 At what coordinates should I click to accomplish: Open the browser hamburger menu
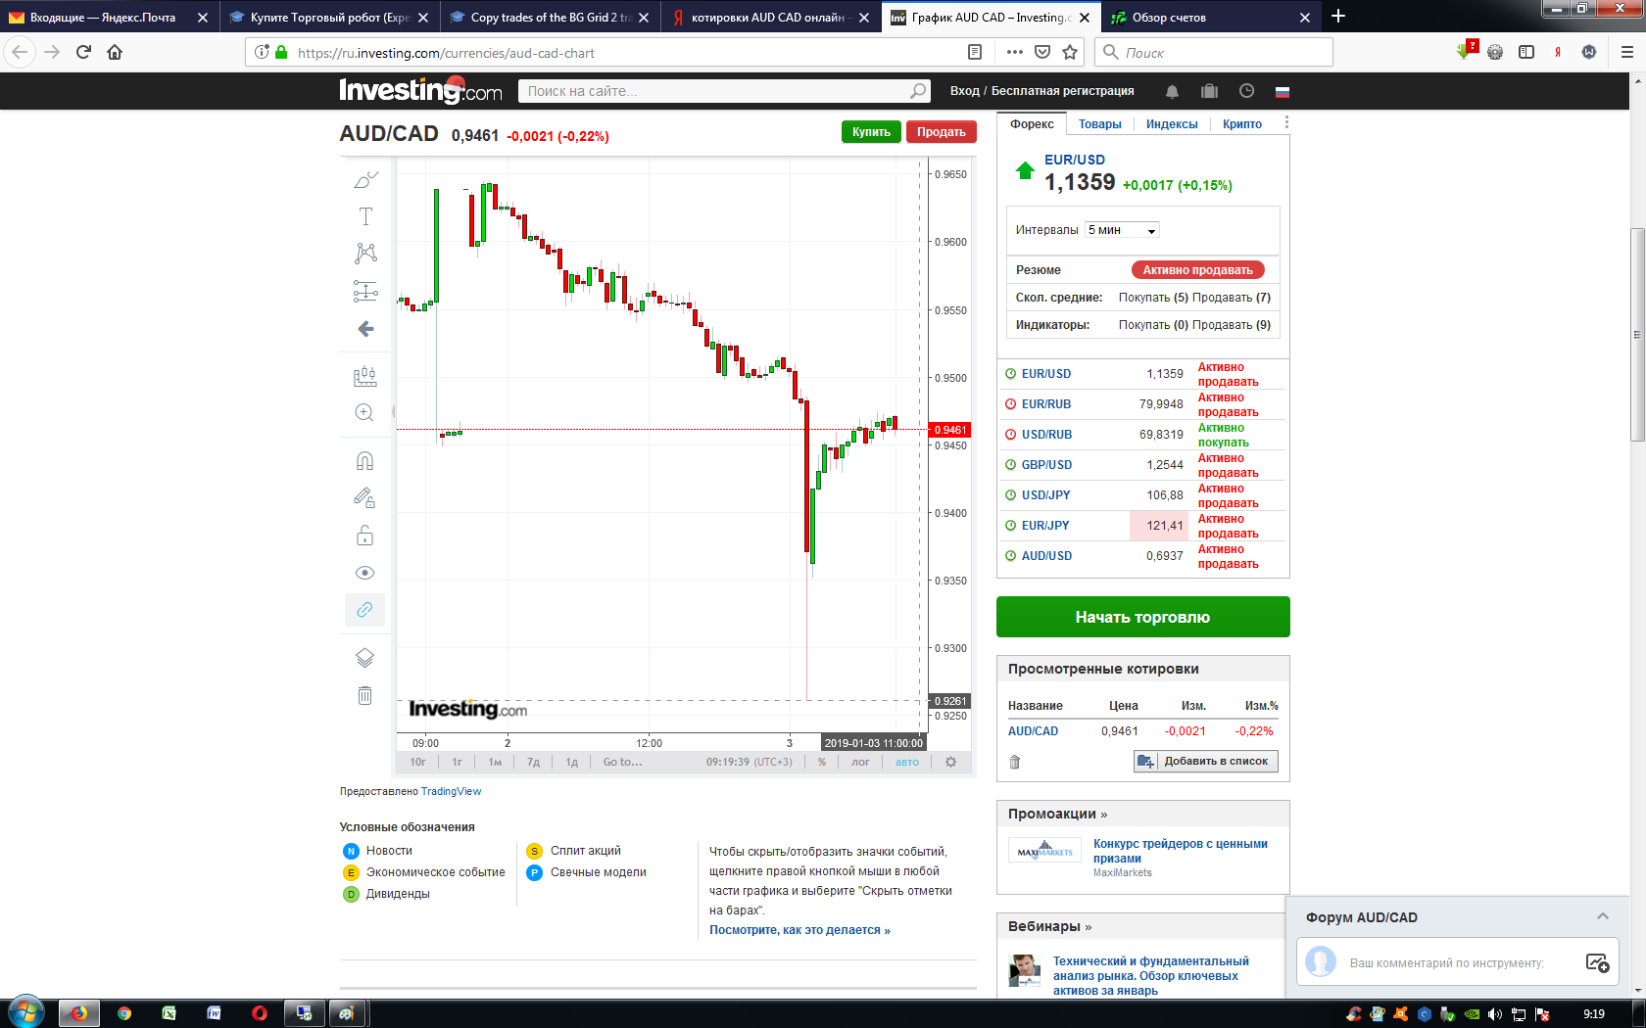[1626, 52]
